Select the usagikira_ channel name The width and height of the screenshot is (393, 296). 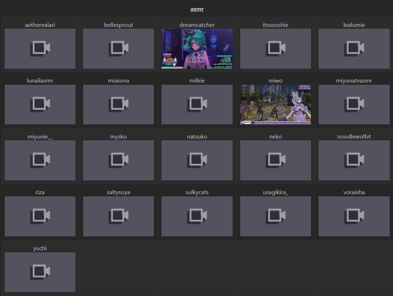click(x=276, y=192)
